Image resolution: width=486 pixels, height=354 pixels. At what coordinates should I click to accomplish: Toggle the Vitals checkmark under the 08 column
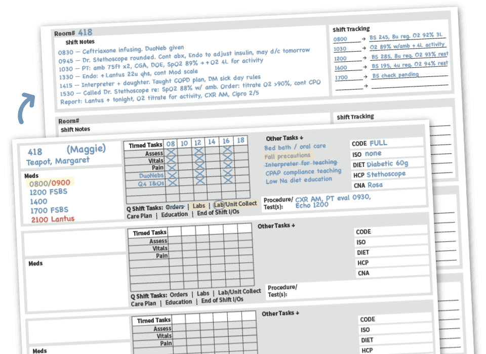(x=173, y=160)
